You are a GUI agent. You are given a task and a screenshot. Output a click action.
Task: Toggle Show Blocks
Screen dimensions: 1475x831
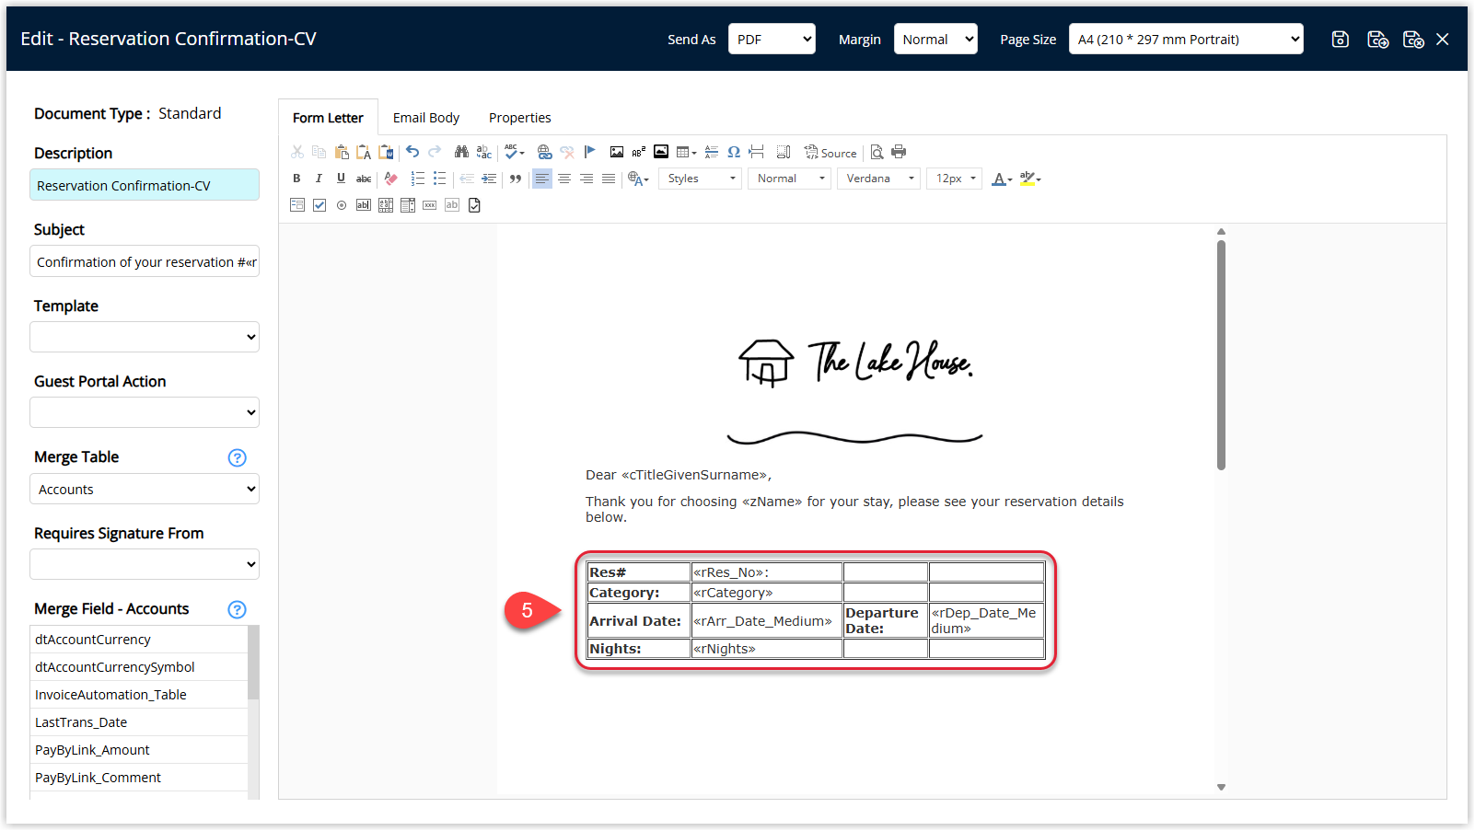pyautogui.click(x=784, y=152)
